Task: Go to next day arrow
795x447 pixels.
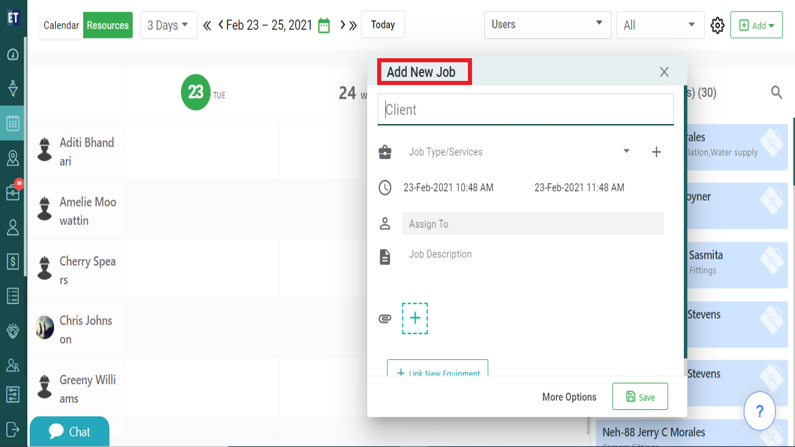Action: [343, 25]
